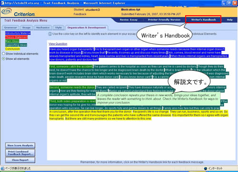Click the ETS Criterion logo

[18, 12]
